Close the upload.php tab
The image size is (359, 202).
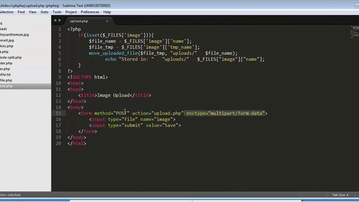pyautogui.click(x=107, y=21)
